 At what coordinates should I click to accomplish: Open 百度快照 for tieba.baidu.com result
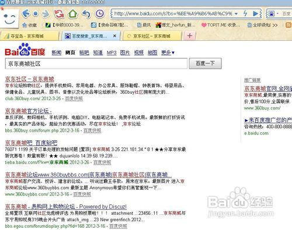102,162
